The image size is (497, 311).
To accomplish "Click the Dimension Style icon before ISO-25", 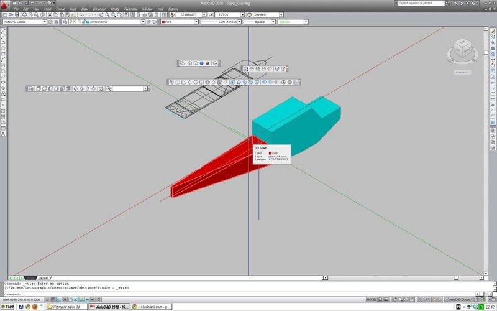I will tap(211, 14).
